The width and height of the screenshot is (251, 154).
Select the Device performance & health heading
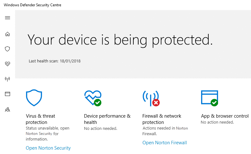107,119
